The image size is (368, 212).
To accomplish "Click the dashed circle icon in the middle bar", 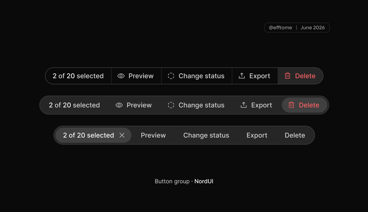I will coord(171,105).
